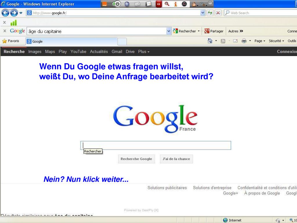Click the Google logo on Google toolbar
Image resolution: width=297 pixels, height=223 pixels.
pos(17,31)
